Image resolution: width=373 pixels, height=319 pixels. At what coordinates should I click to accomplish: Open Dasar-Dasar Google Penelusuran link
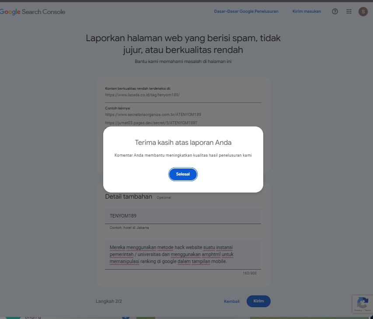(246, 11)
